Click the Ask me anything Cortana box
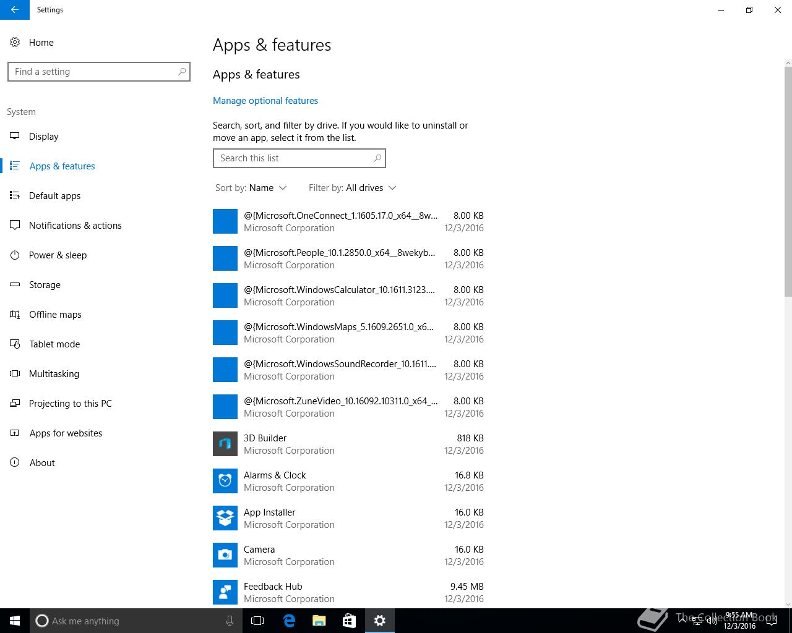 (136, 621)
